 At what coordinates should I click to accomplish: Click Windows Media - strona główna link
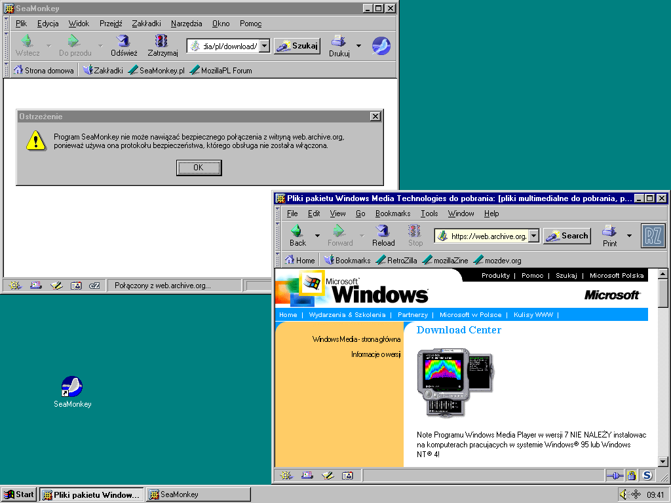pos(356,339)
